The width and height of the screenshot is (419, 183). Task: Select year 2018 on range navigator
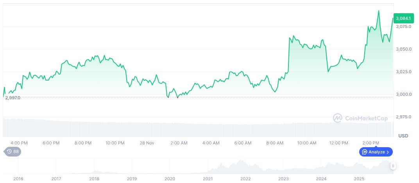point(94,179)
